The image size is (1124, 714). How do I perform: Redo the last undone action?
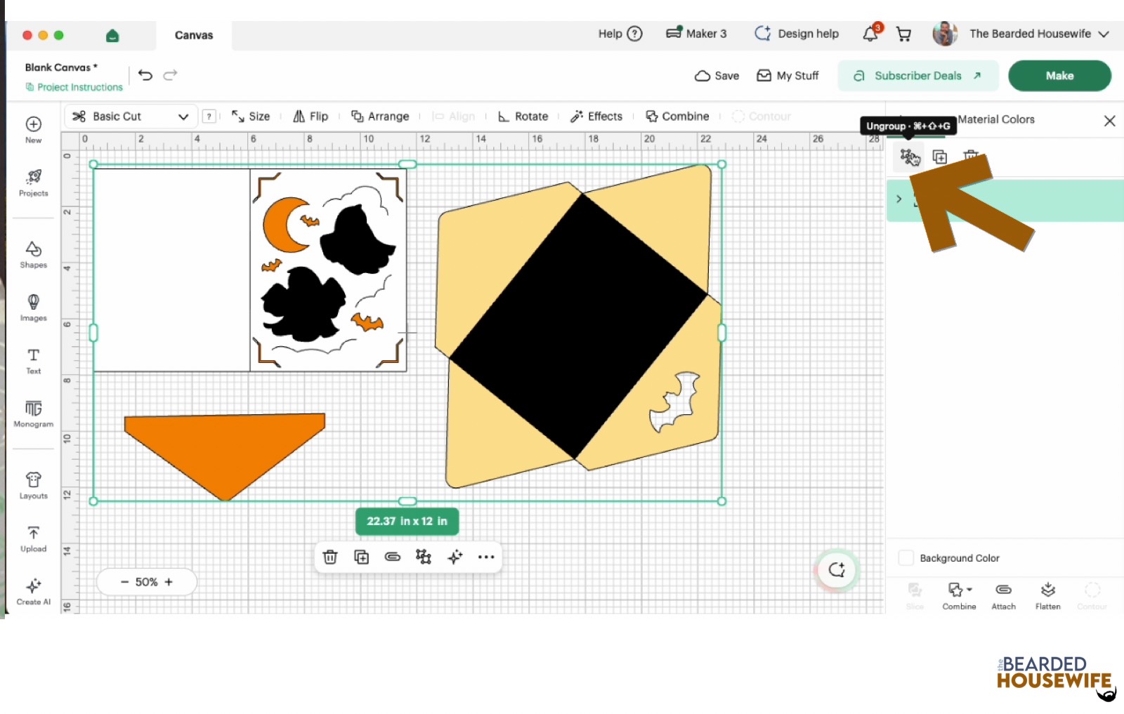click(x=170, y=75)
